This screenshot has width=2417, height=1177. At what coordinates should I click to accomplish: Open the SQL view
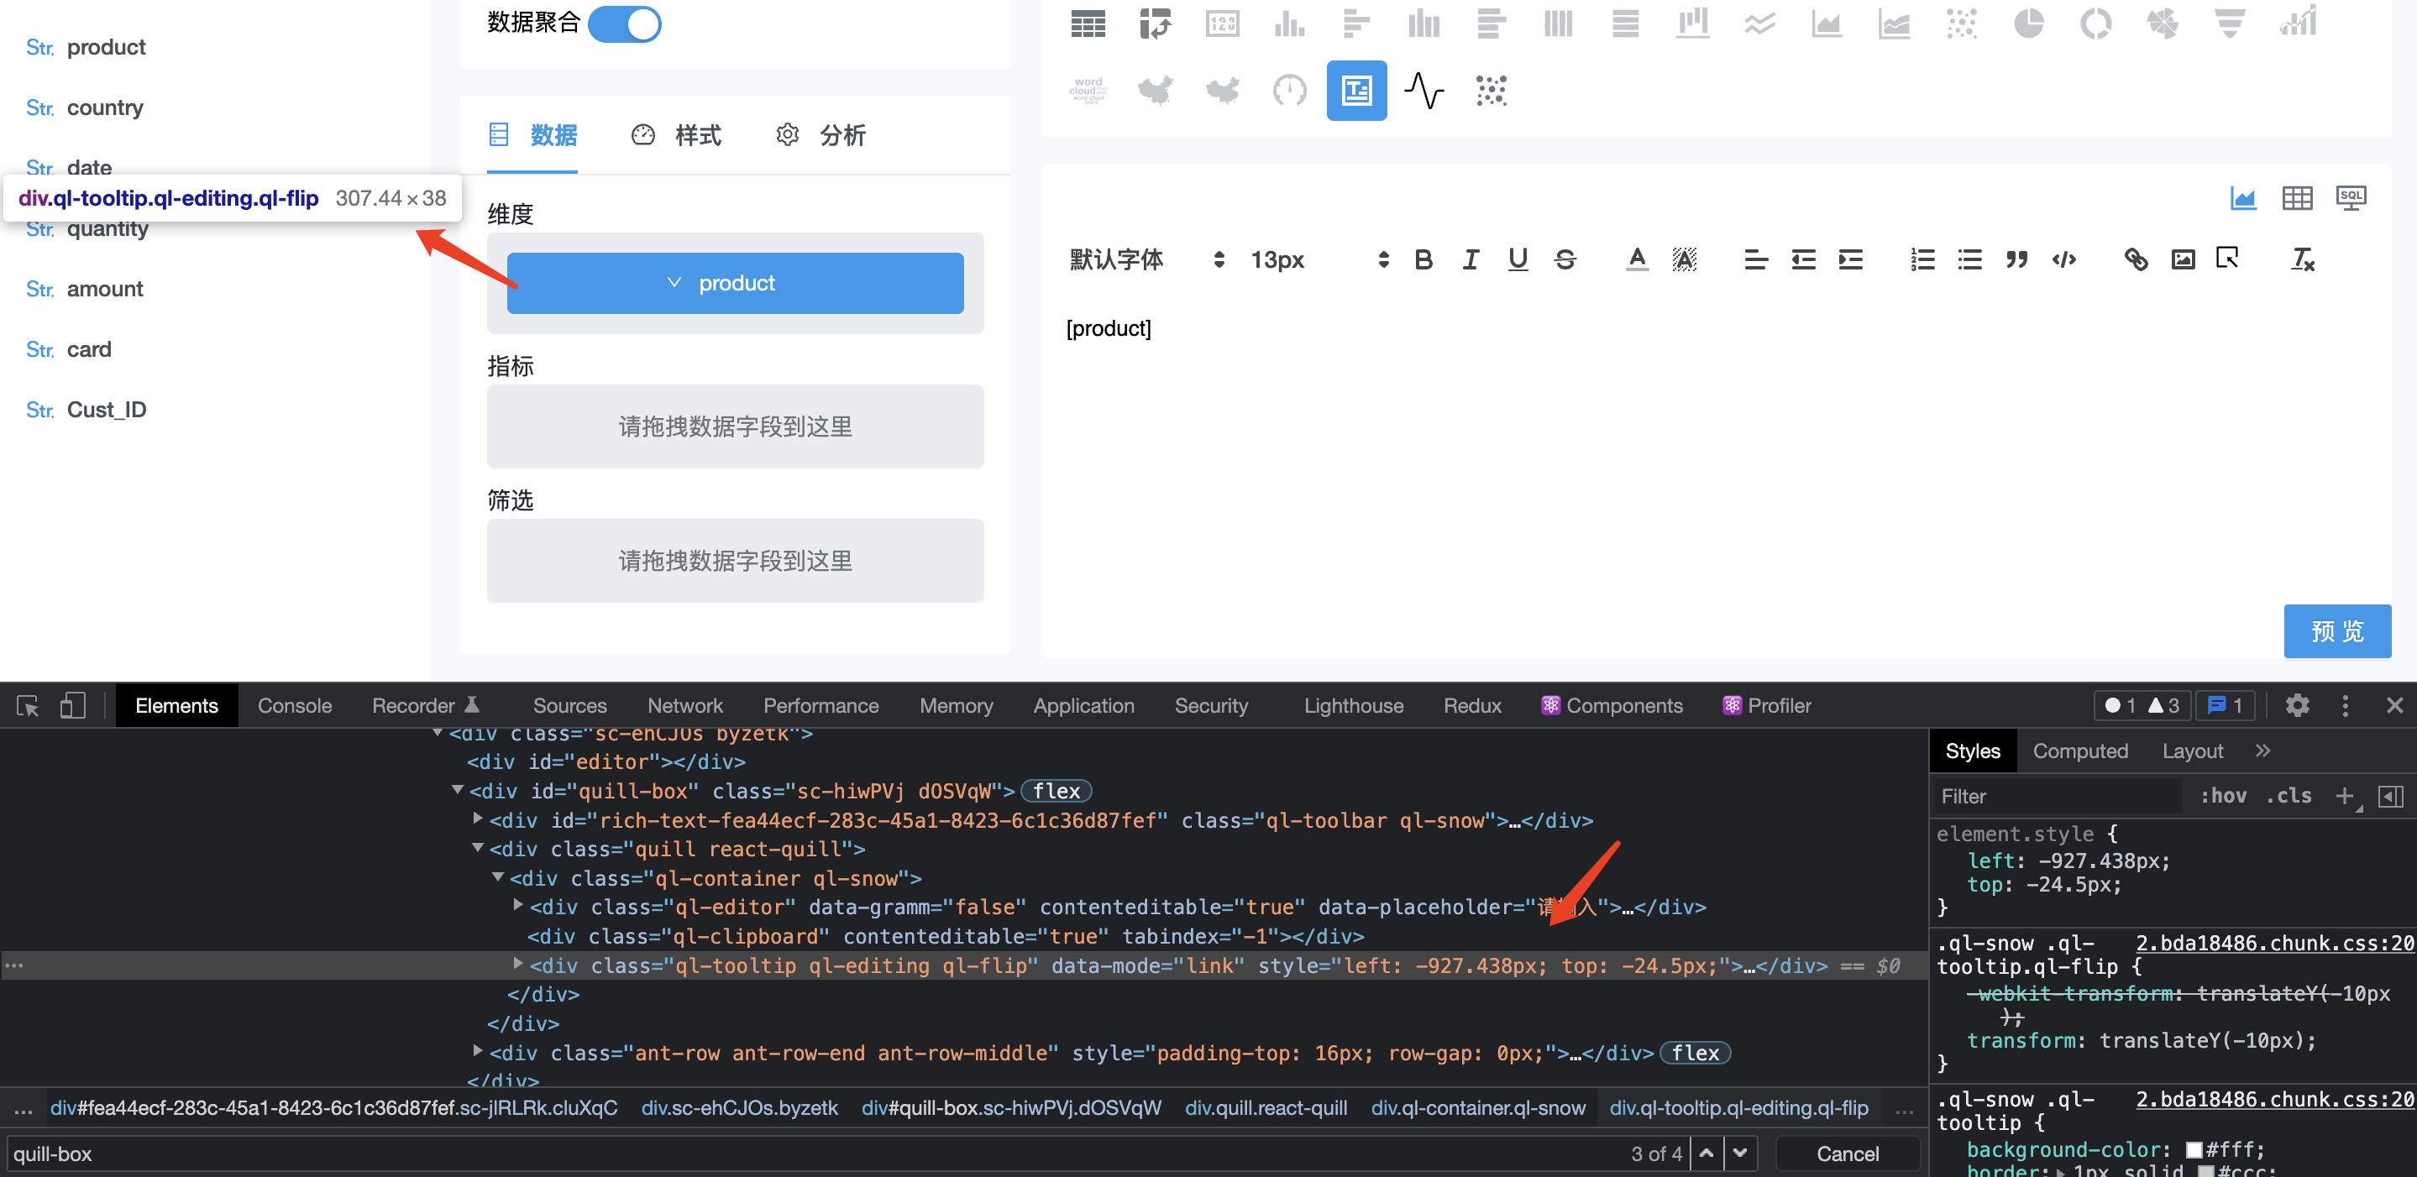[x=2352, y=197]
